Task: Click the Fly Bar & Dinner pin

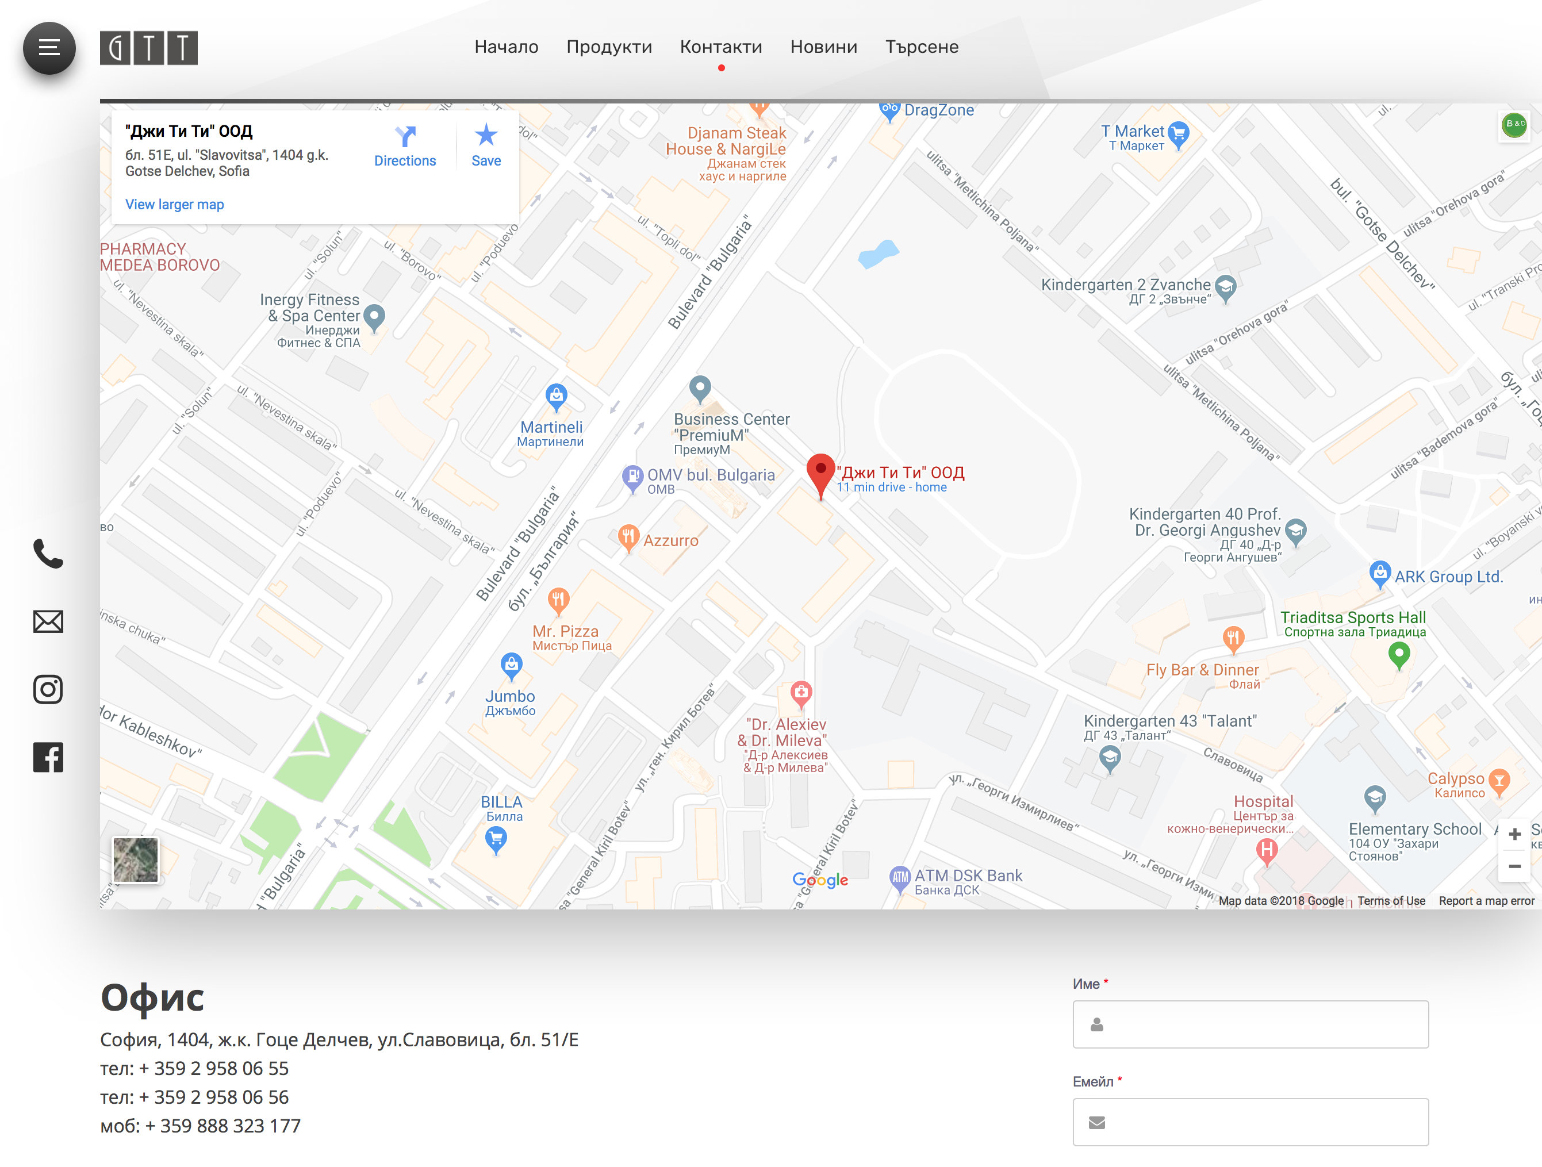Action: coord(1233,639)
